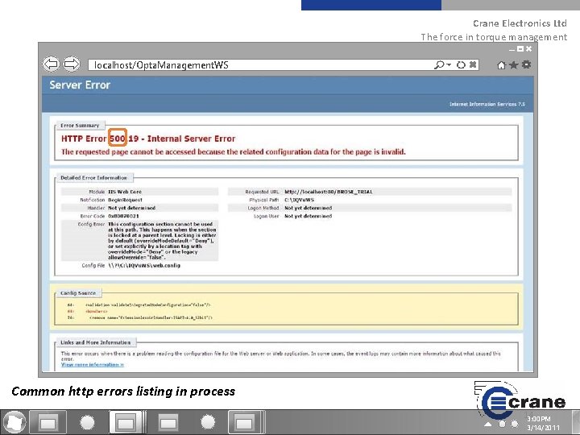580x435 pixels.
Task: Select the Requested URL value http://localhost:80/BROSE_TRIAL
Action: (329, 192)
